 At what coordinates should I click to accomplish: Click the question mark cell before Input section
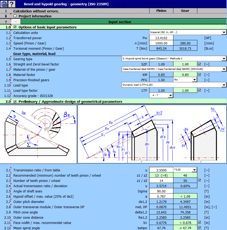[x=6, y=22]
